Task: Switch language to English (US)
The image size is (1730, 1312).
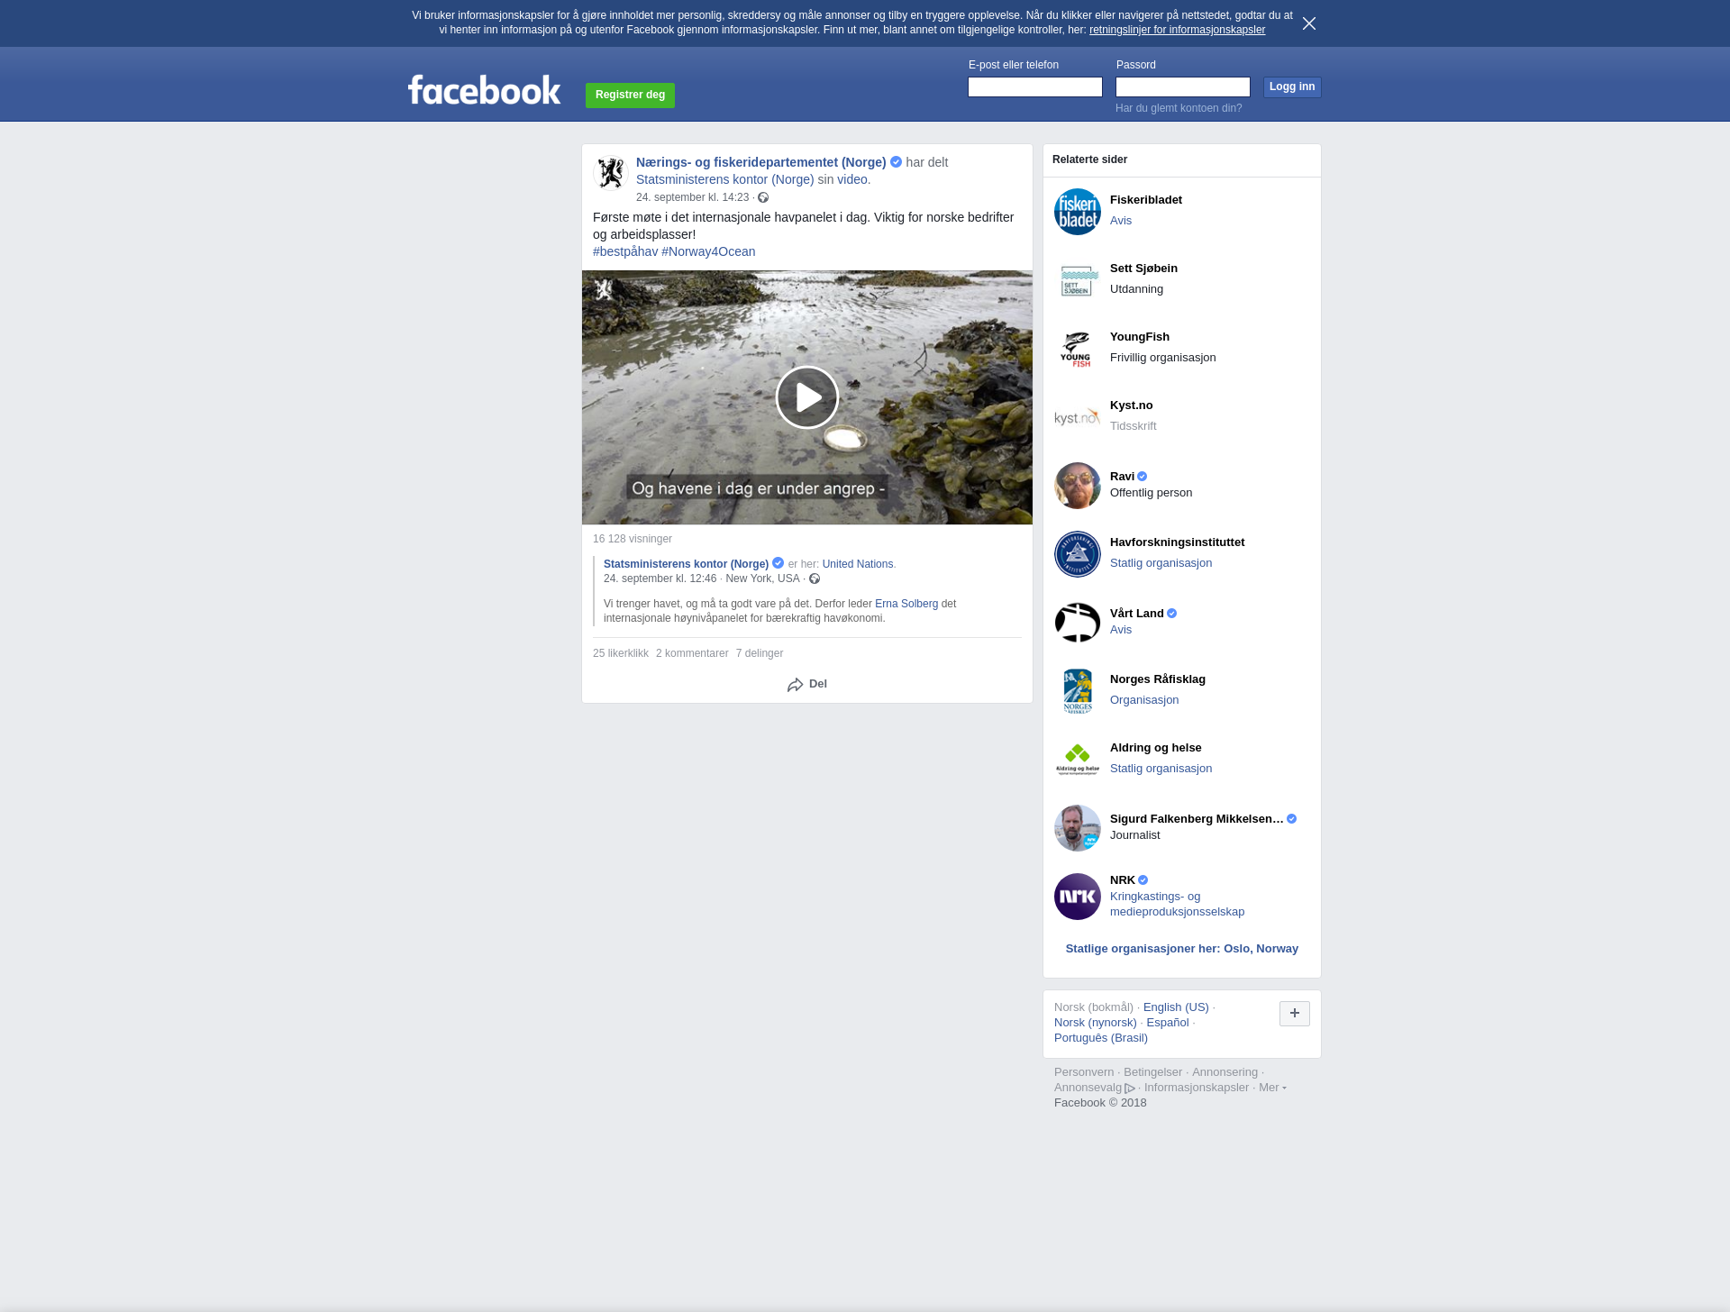Action: pos(1175,1007)
